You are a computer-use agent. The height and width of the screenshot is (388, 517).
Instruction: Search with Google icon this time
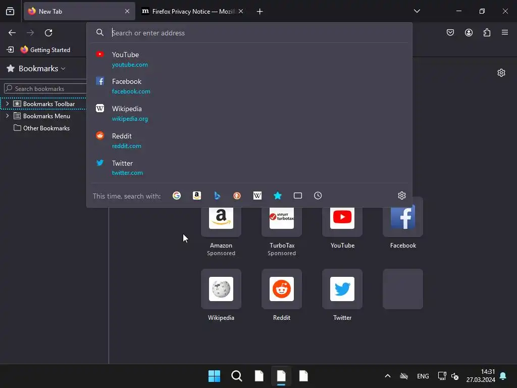coord(177,196)
